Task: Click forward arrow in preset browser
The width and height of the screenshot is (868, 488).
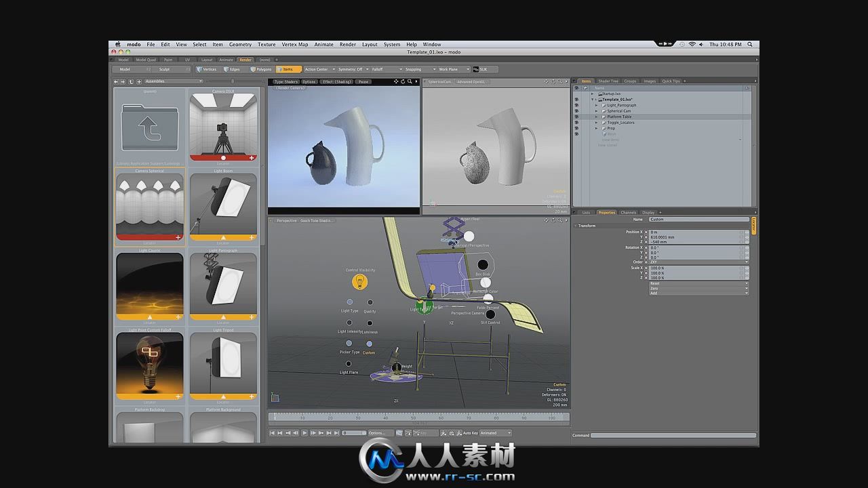Action: pyautogui.click(x=123, y=81)
